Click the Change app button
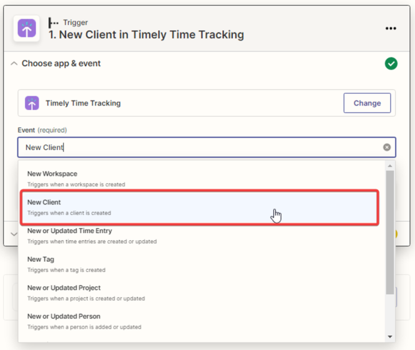The height and width of the screenshot is (350, 415). click(367, 103)
